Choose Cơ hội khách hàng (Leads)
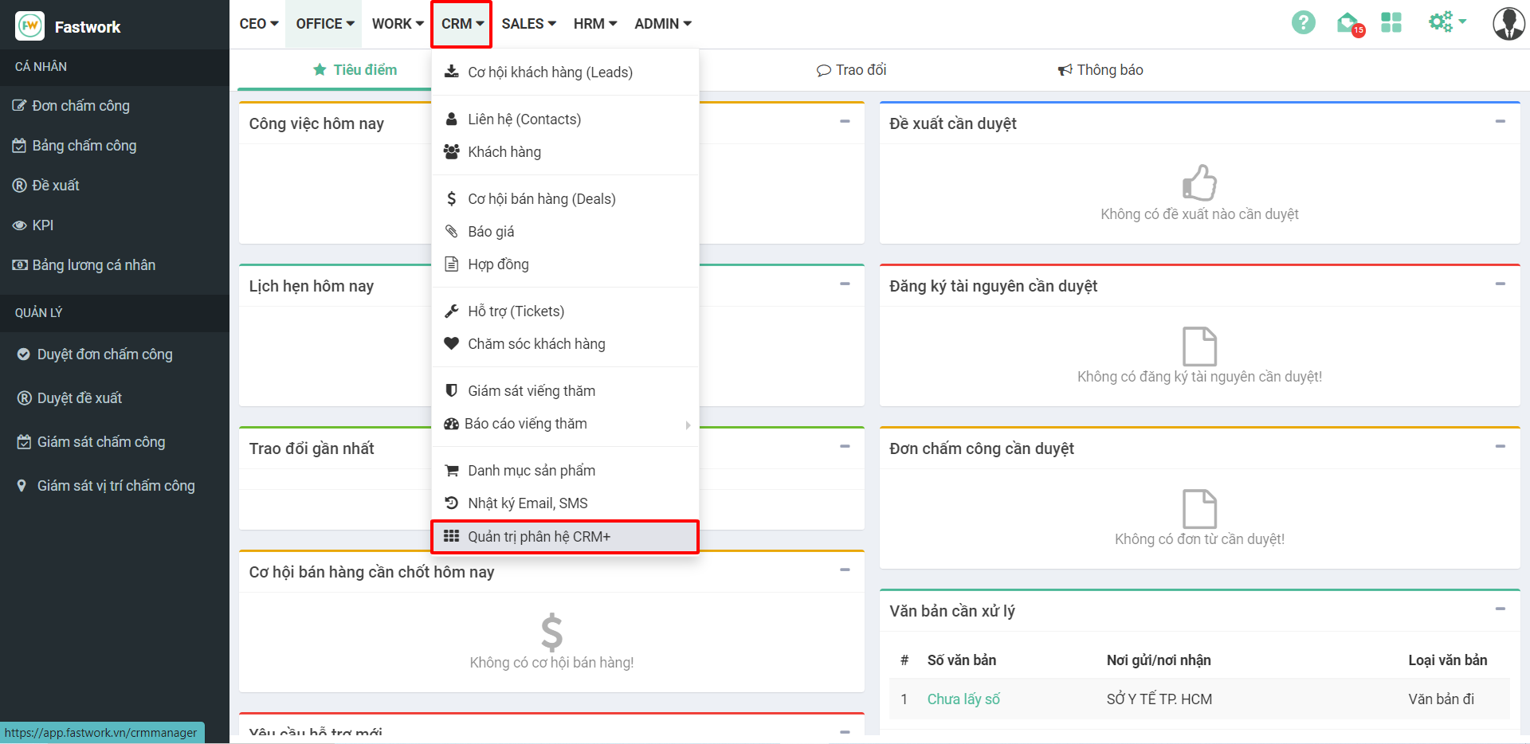 click(550, 72)
